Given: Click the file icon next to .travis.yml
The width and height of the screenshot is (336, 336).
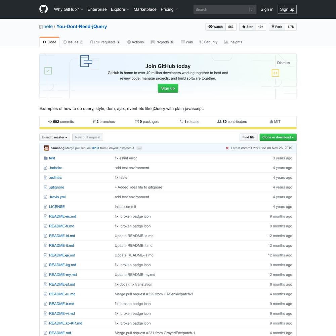Looking at the screenshot, I should (45, 197).
